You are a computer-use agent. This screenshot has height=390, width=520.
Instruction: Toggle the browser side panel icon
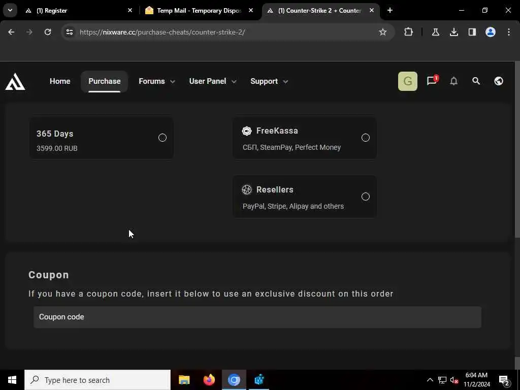click(x=472, y=32)
